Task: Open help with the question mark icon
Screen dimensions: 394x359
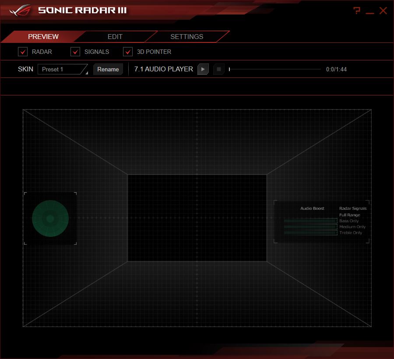Action: 356,11
